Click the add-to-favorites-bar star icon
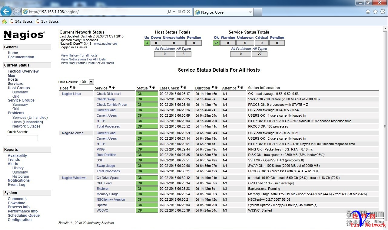The height and width of the screenshot is (230, 388). point(4,21)
